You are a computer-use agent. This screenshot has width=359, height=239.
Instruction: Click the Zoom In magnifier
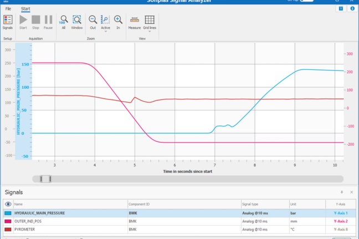tap(118, 20)
